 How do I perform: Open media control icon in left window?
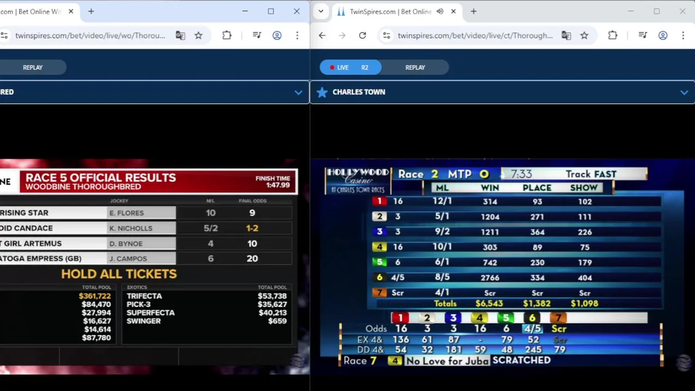[x=257, y=35]
